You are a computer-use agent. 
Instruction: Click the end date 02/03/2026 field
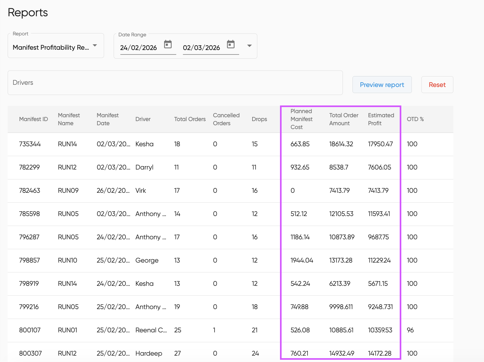click(201, 48)
